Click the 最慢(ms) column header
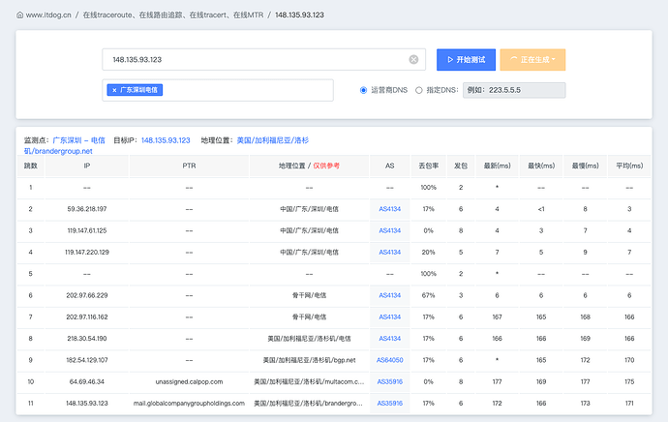The width and height of the screenshot is (668, 422). tap(586, 166)
